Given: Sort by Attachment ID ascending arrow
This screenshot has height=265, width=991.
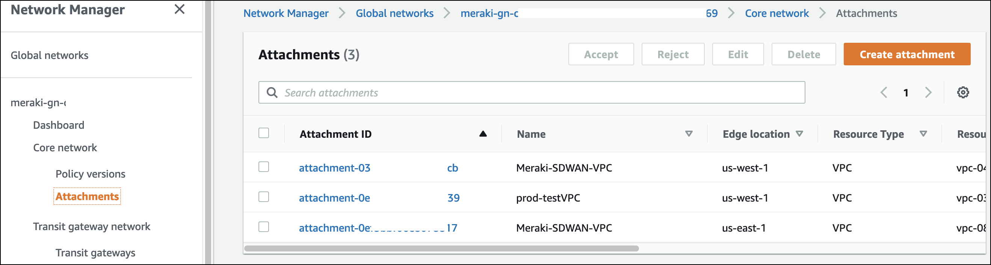Looking at the screenshot, I should (x=483, y=134).
